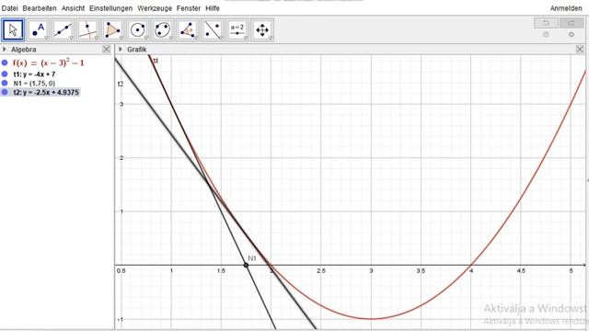Select the f(x) = (x − 3)² − 1 entry

[x=48, y=63]
